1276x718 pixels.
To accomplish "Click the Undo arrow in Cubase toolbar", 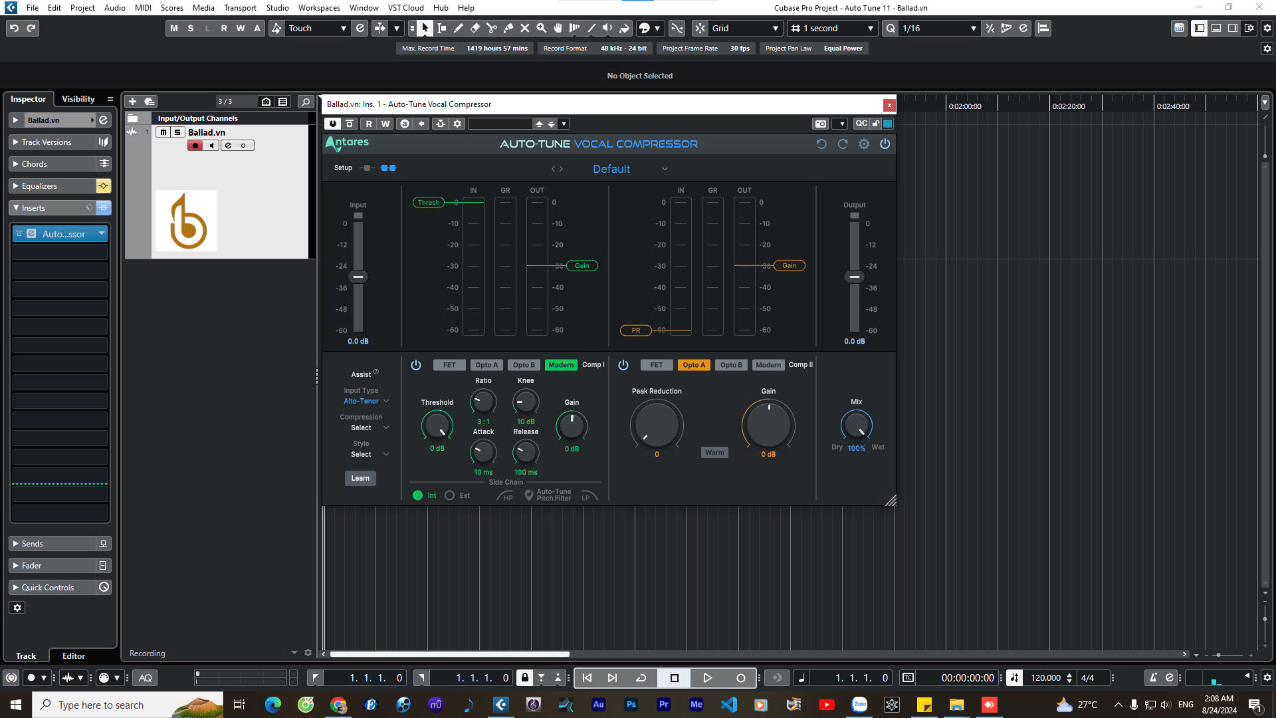I will [x=14, y=28].
